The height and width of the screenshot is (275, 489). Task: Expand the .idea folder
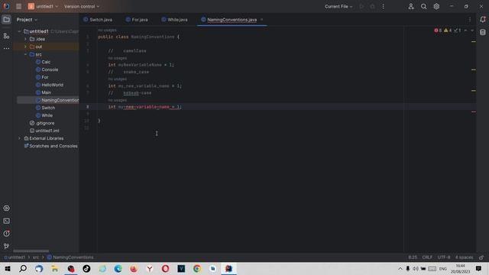(25, 39)
